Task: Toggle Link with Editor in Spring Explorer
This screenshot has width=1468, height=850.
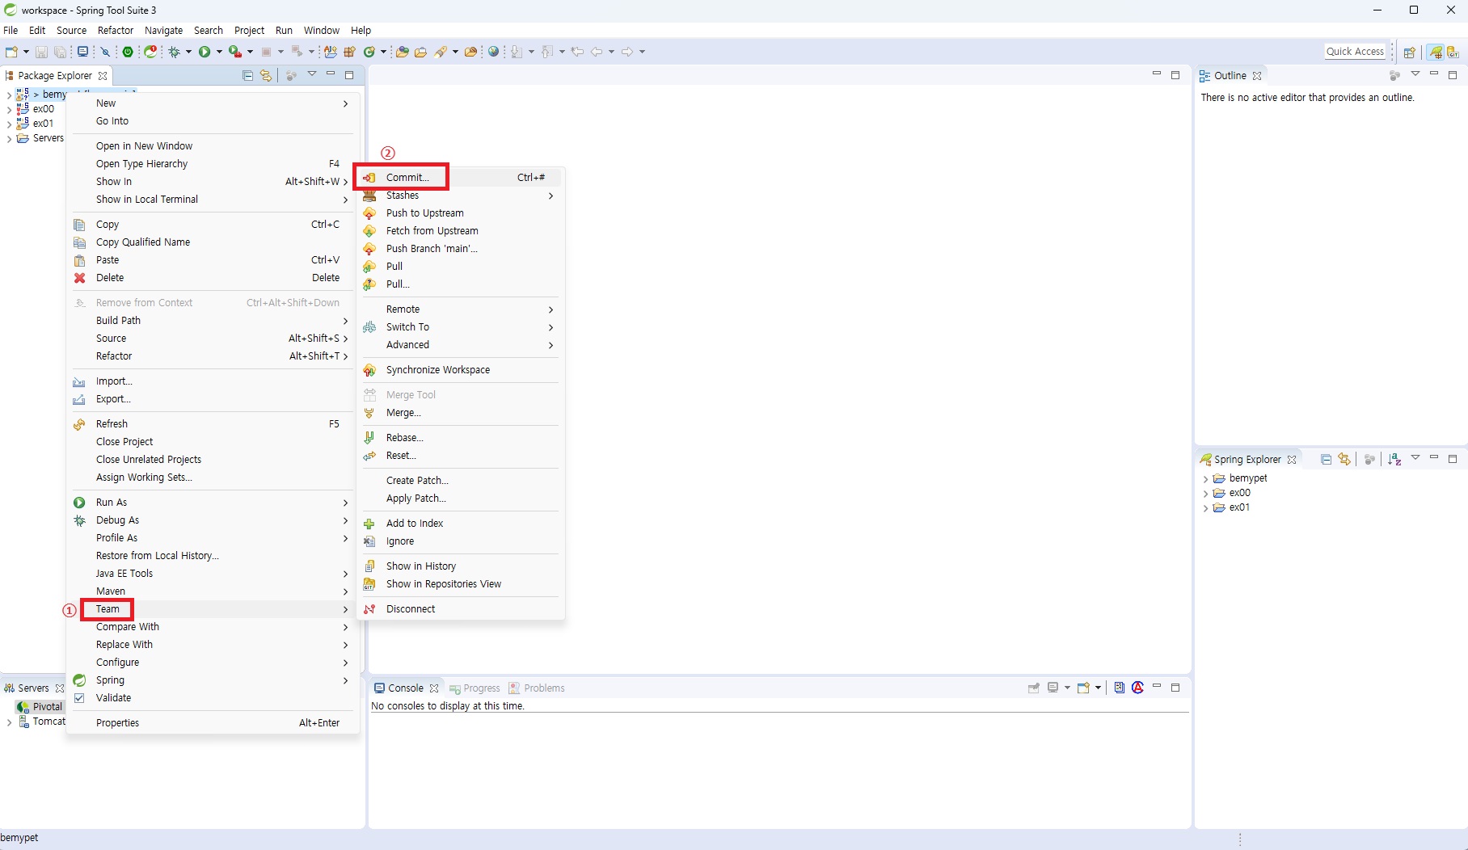Action: pyautogui.click(x=1344, y=459)
